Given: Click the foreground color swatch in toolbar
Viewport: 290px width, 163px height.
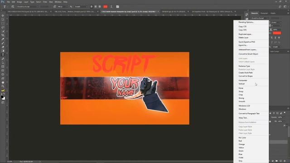Looking at the screenshot, I should [2, 97].
